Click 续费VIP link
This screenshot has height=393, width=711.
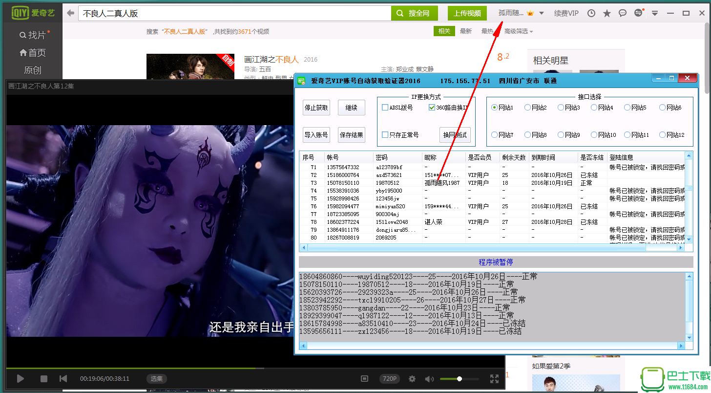click(x=566, y=13)
